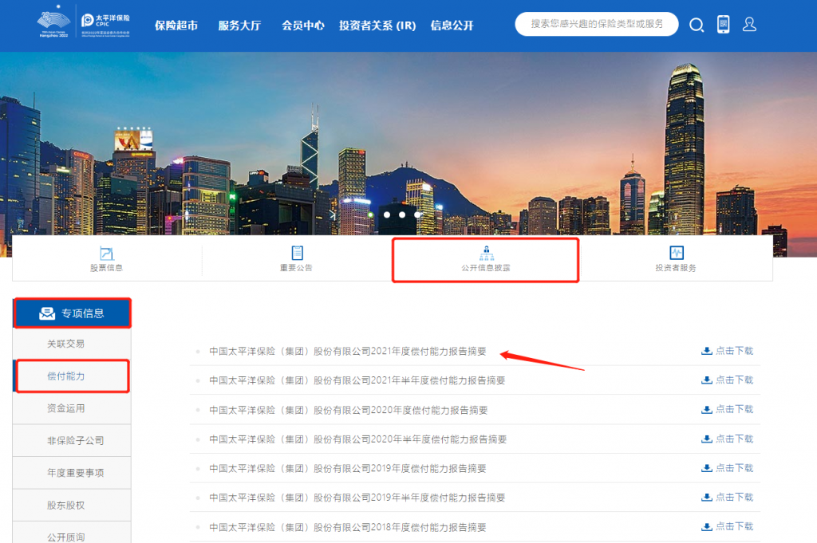
Task: Select 偿付能力 in the sidebar
Action: coord(72,376)
